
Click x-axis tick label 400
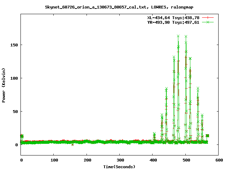(x=153, y=160)
